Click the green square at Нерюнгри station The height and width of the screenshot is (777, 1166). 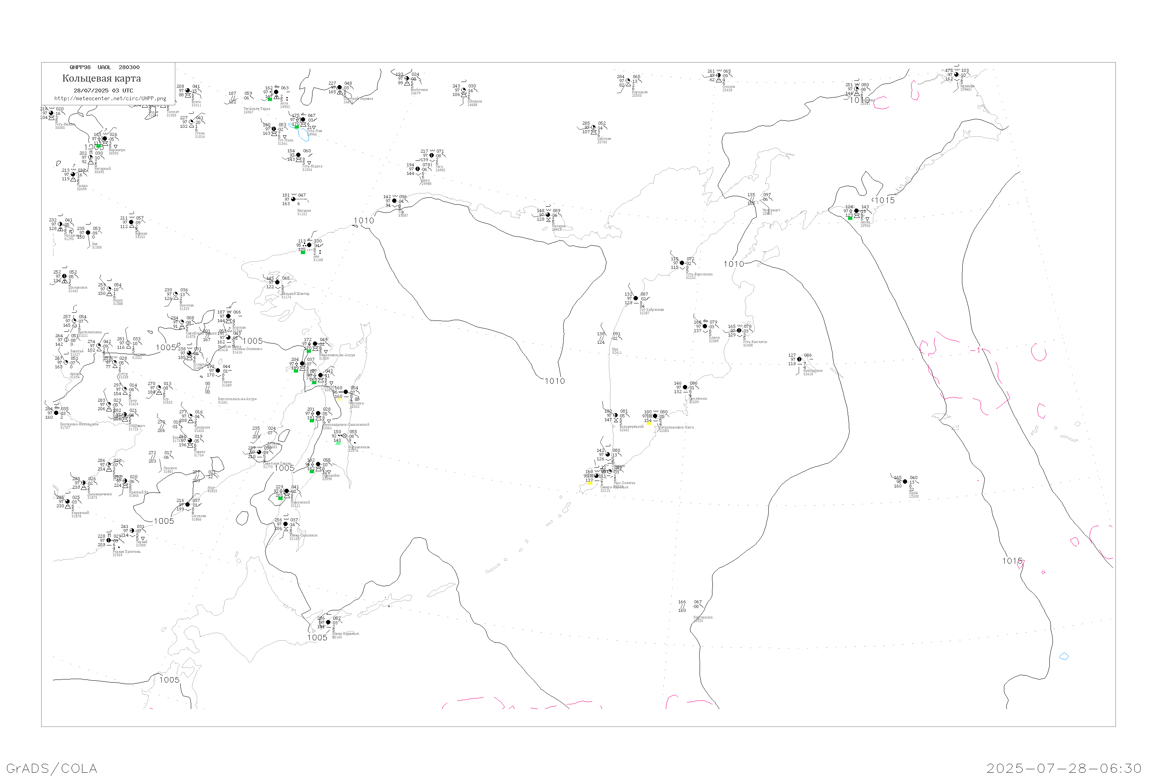point(99,146)
